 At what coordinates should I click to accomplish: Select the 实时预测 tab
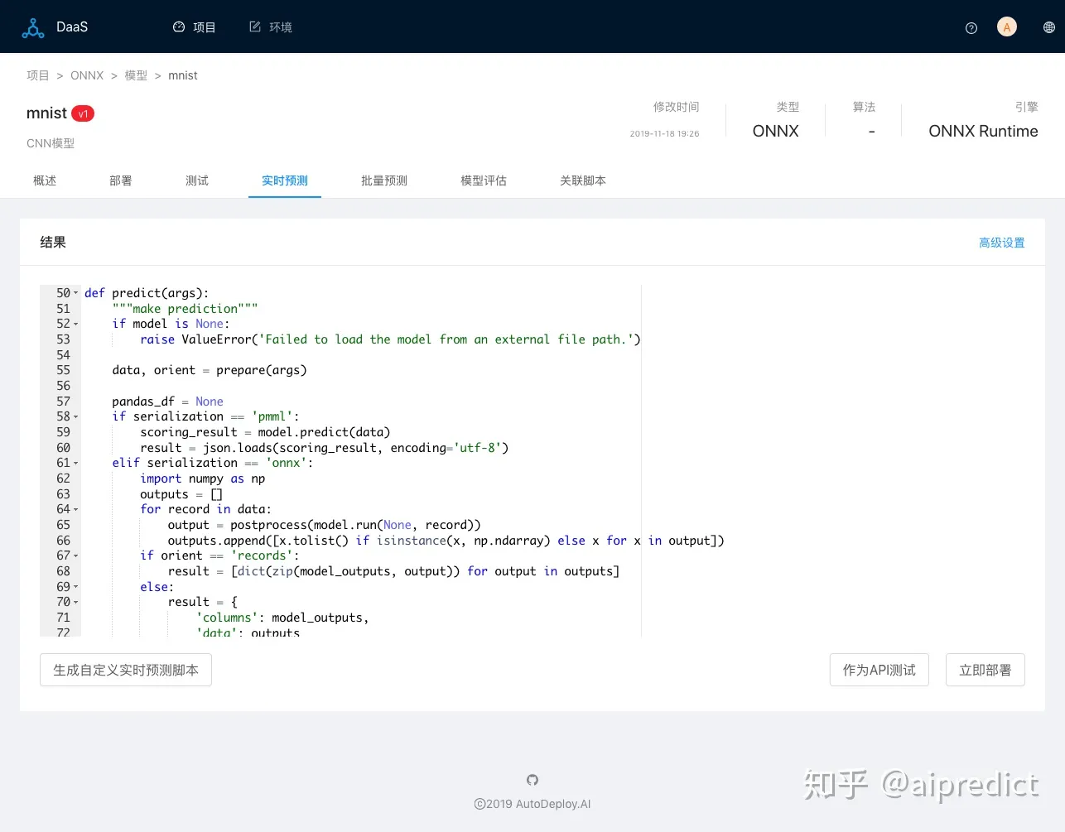(x=285, y=180)
